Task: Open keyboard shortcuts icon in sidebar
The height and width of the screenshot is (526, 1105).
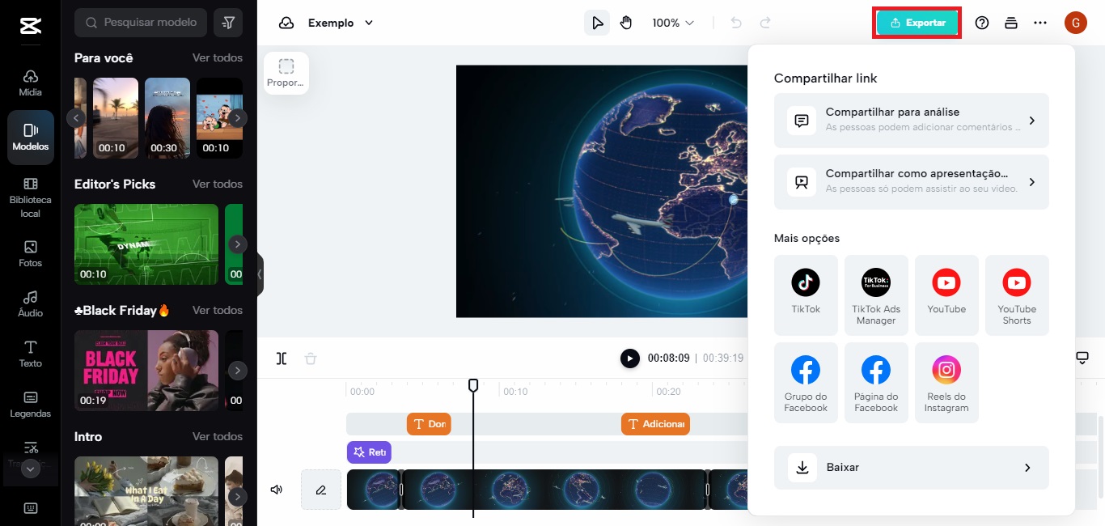Action: coord(31,508)
